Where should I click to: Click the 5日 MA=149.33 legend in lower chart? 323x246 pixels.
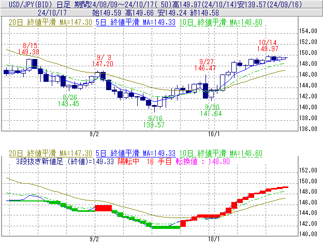(136, 153)
